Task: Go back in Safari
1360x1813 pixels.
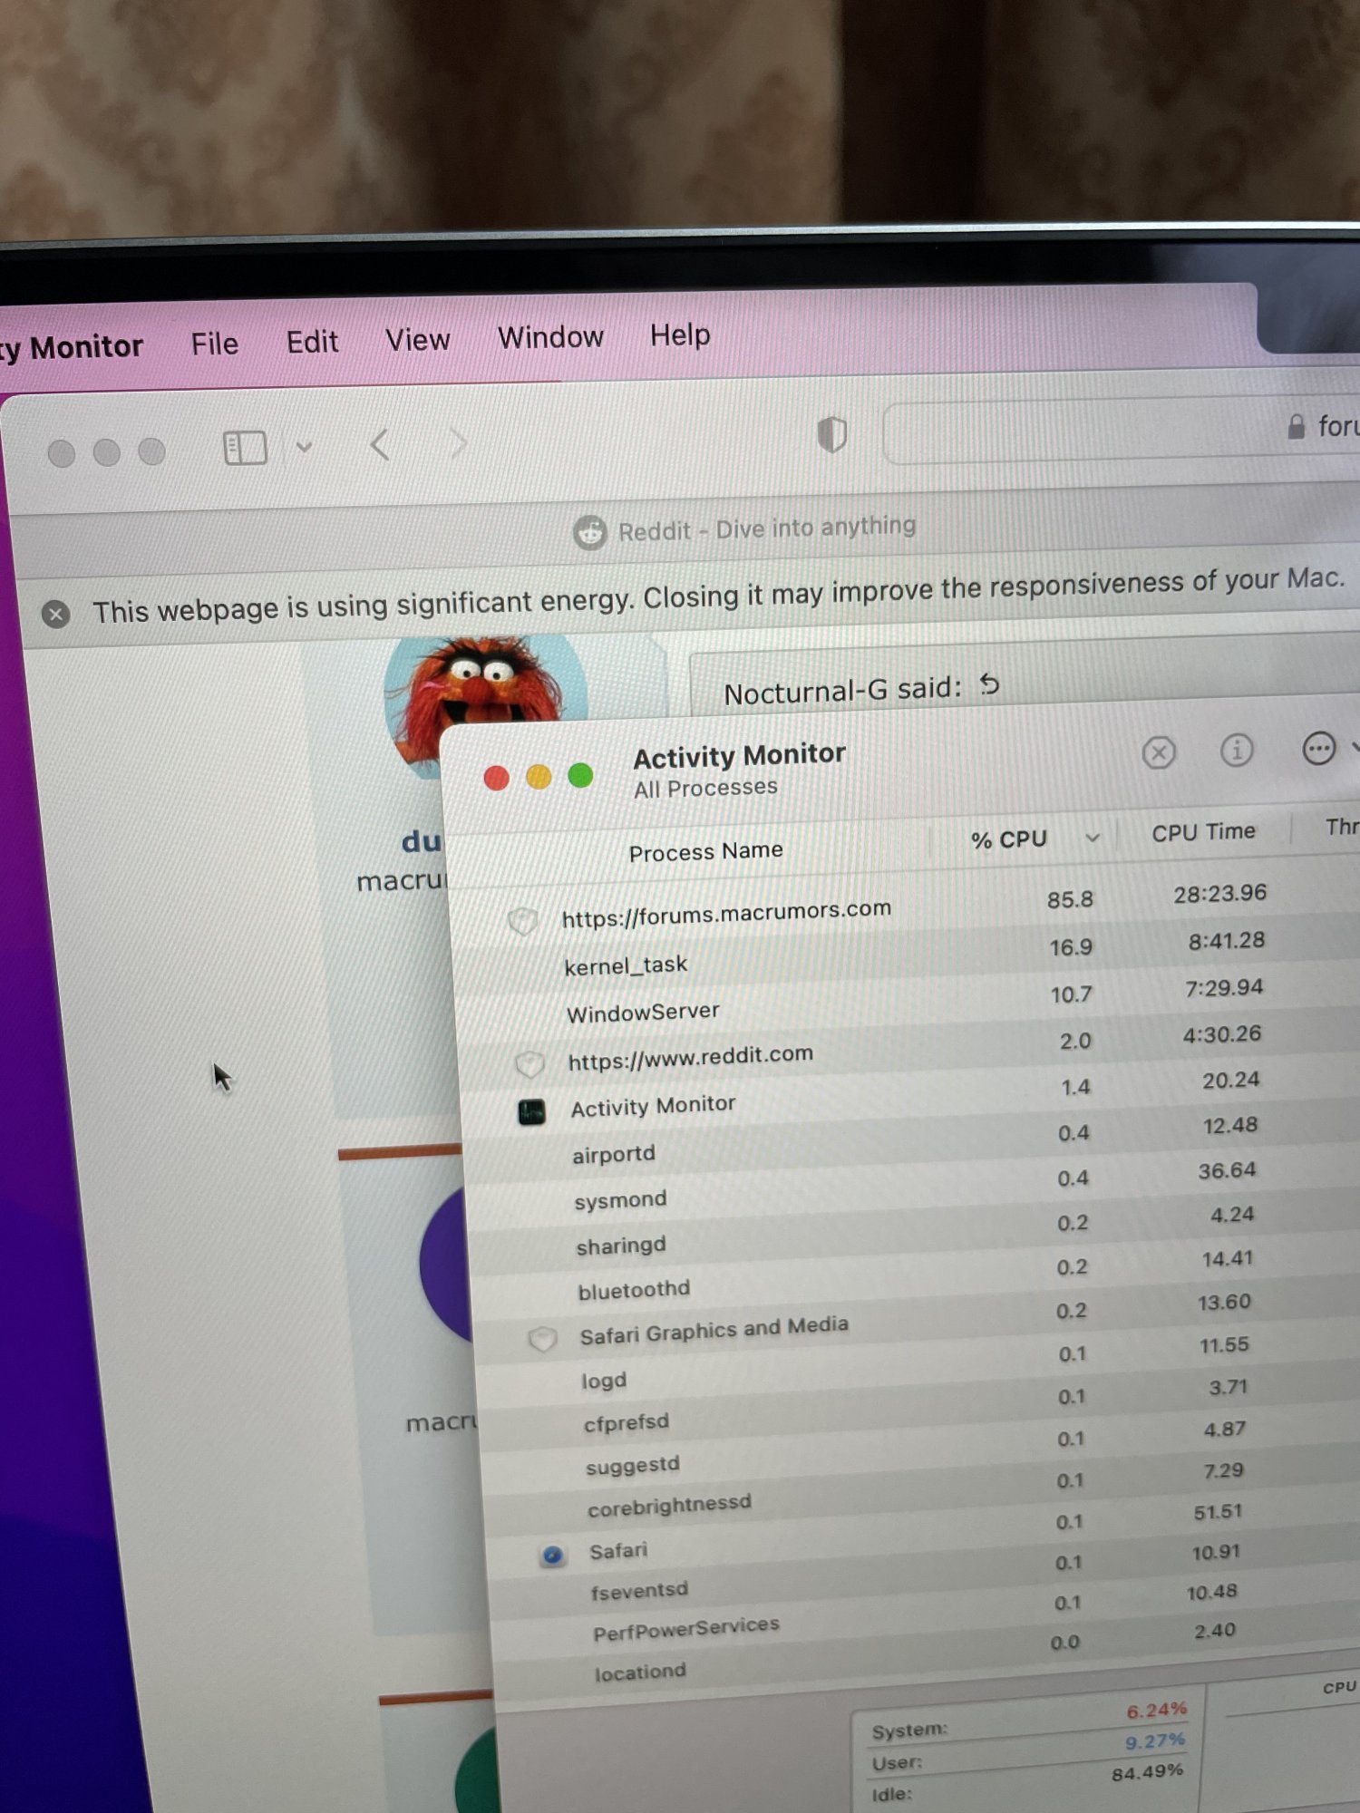Action: click(x=380, y=445)
